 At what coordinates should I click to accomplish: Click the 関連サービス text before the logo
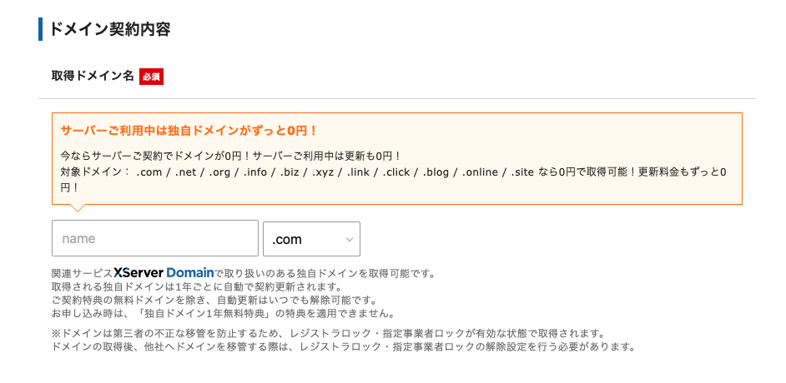[x=81, y=273]
